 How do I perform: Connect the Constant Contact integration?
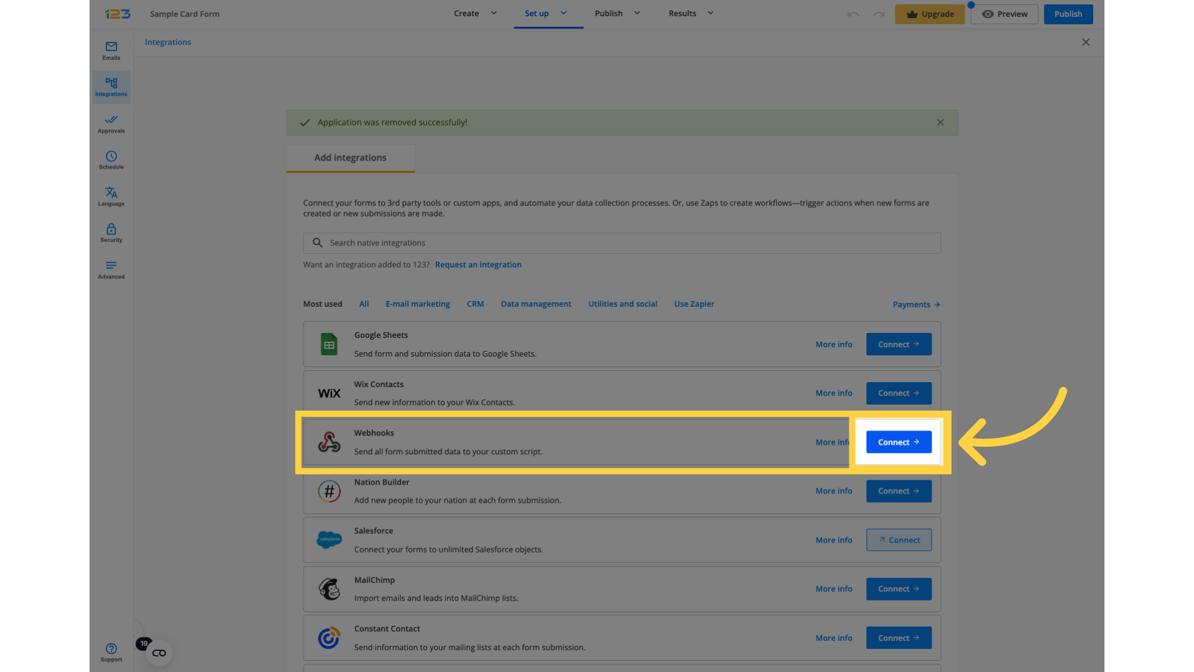[x=899, y=638]
